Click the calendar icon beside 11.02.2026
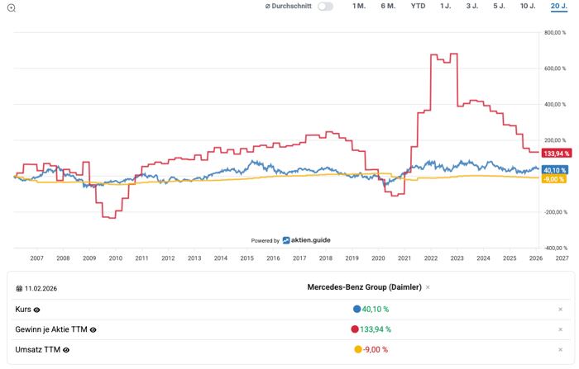Viewport: 579px width, 369px height. (19, 289)
